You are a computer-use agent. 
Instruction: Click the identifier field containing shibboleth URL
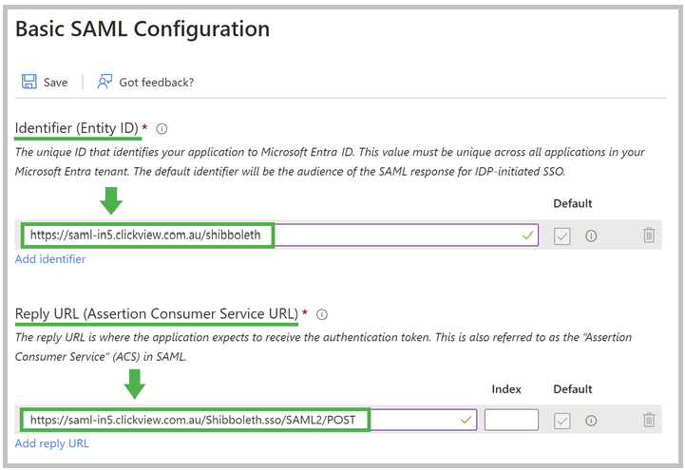279,235
